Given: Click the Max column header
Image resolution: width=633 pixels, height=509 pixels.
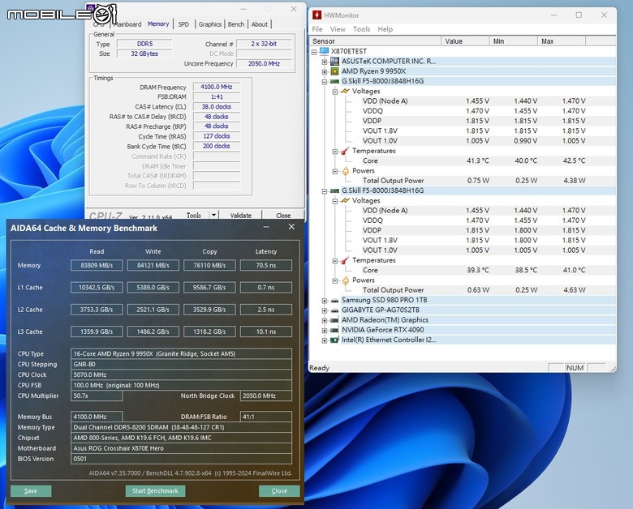Looking at the screenshot, I should point(562,41).
